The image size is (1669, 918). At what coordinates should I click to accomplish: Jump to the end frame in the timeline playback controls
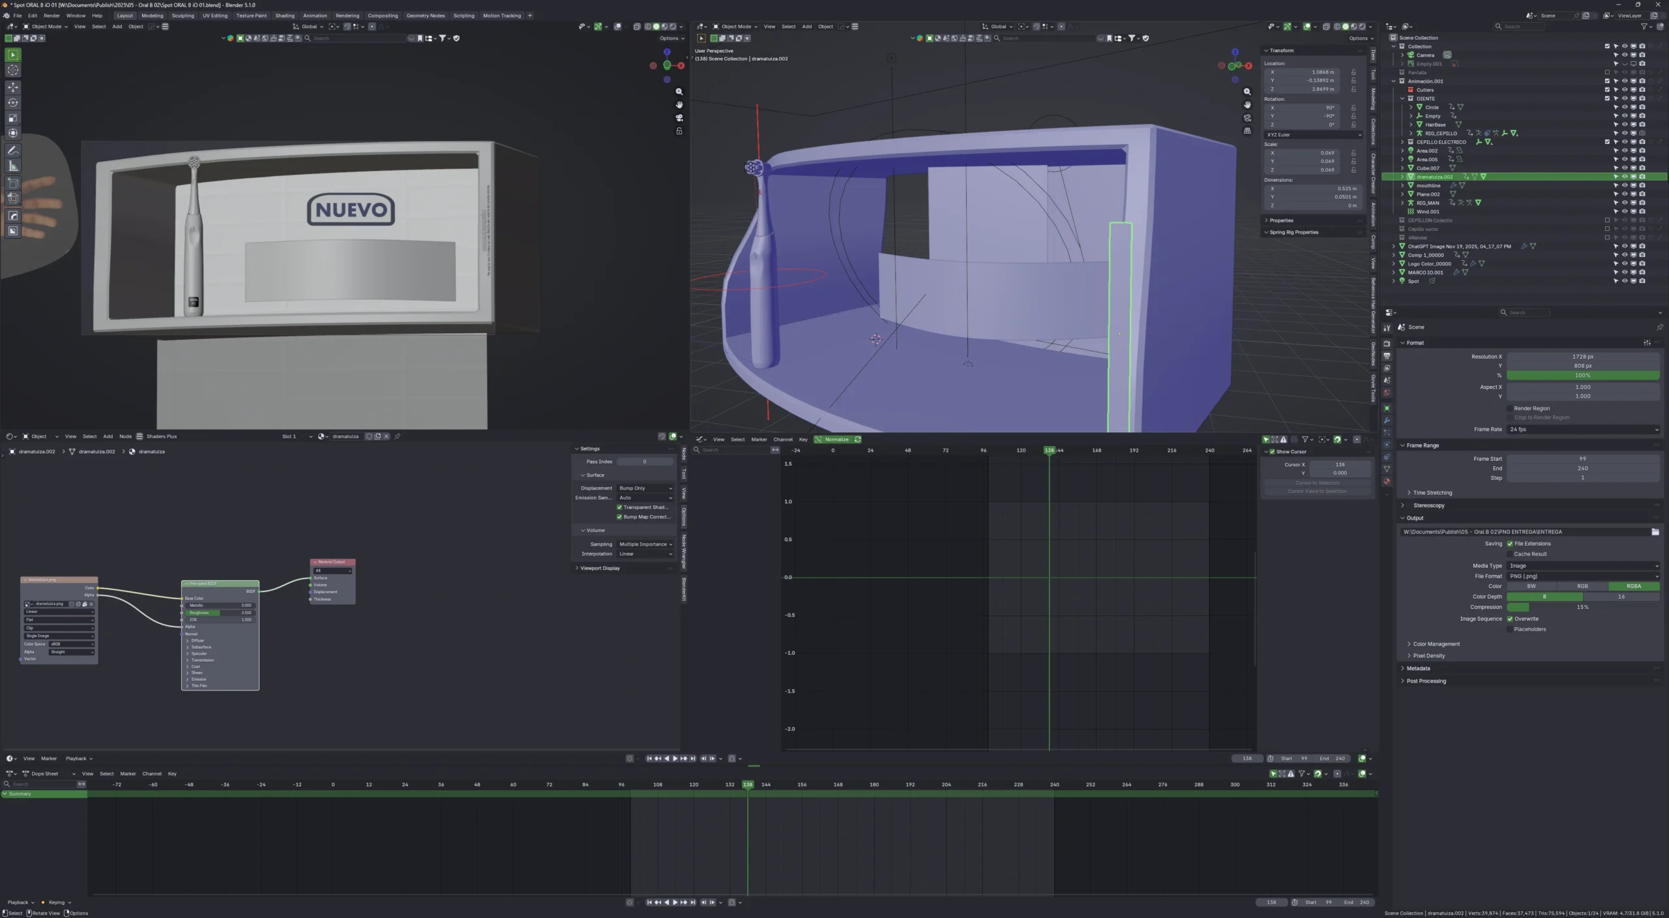pyautogui.click(x=693, y=758)
